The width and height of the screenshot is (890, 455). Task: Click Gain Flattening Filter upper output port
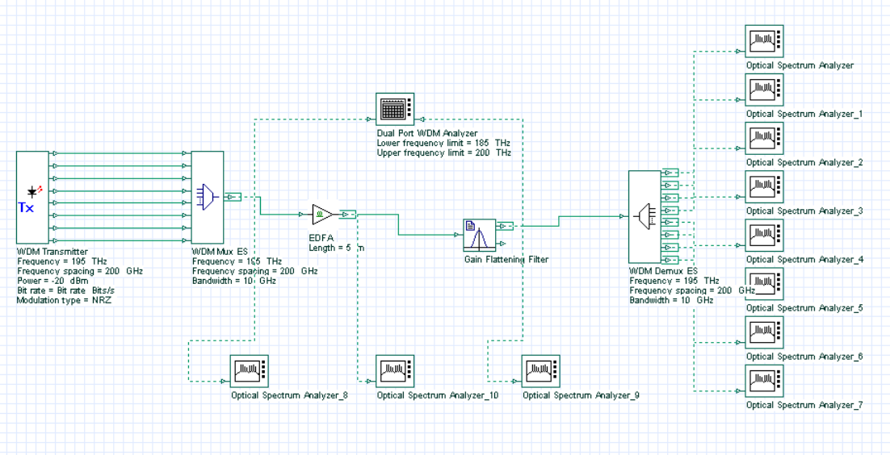(x=504, y=226)
